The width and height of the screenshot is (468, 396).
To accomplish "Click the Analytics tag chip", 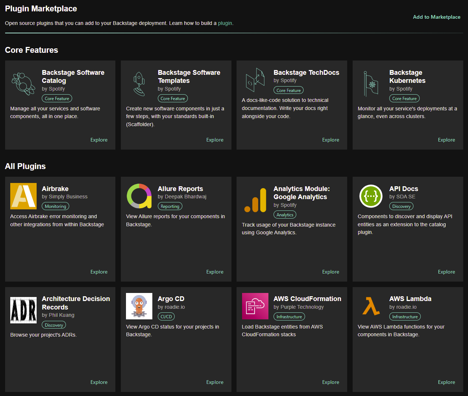I will click(x=285, y=215).
